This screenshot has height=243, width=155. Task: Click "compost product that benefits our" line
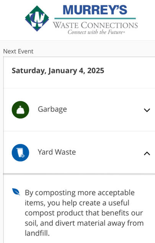coord(84,213)
